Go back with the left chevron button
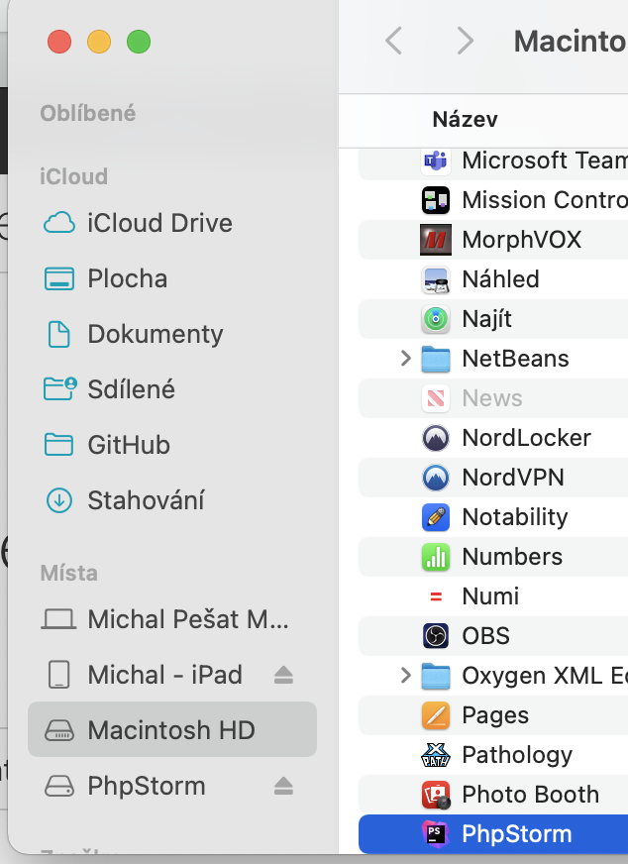 (x=393, y=41)
